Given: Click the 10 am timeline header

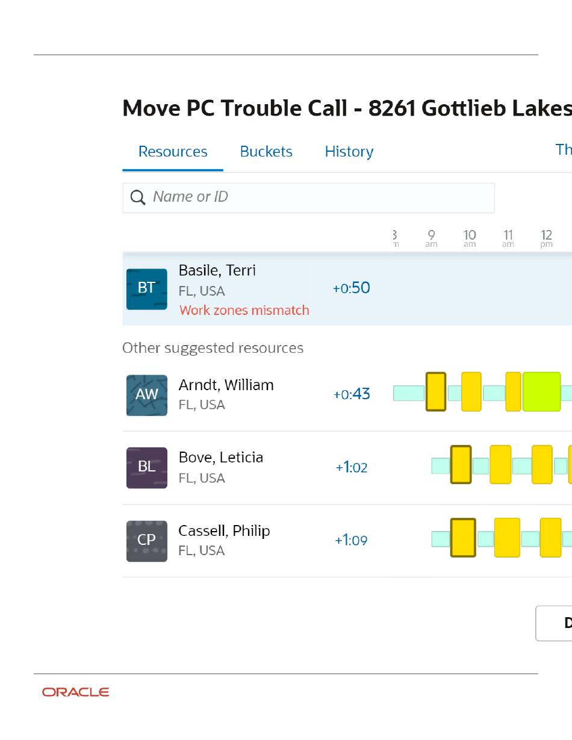Looking at the screenshot, I should tap(470, 238).
